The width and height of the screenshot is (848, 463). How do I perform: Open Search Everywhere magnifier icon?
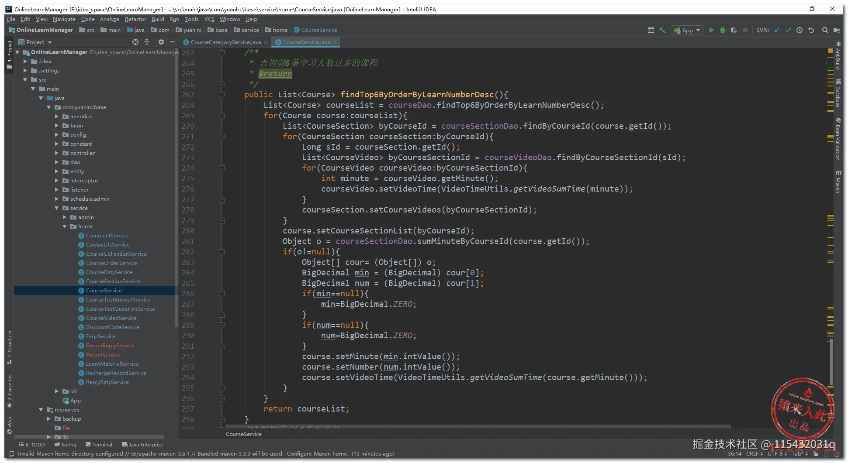click(825, 30)
